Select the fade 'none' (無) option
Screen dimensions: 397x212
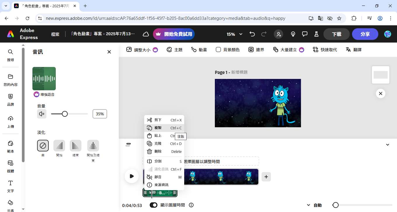point(43,146)
